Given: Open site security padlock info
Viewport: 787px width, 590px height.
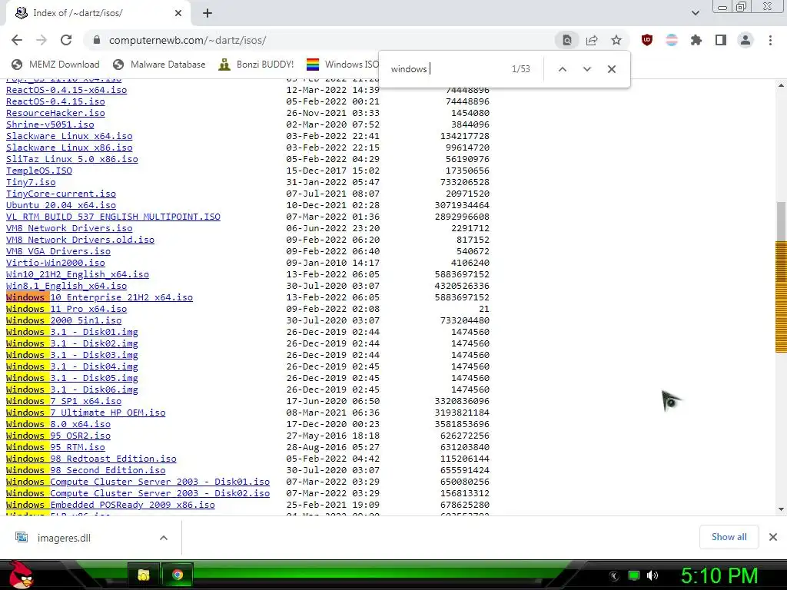Looking at the screenshot, I should click(97, 40).
